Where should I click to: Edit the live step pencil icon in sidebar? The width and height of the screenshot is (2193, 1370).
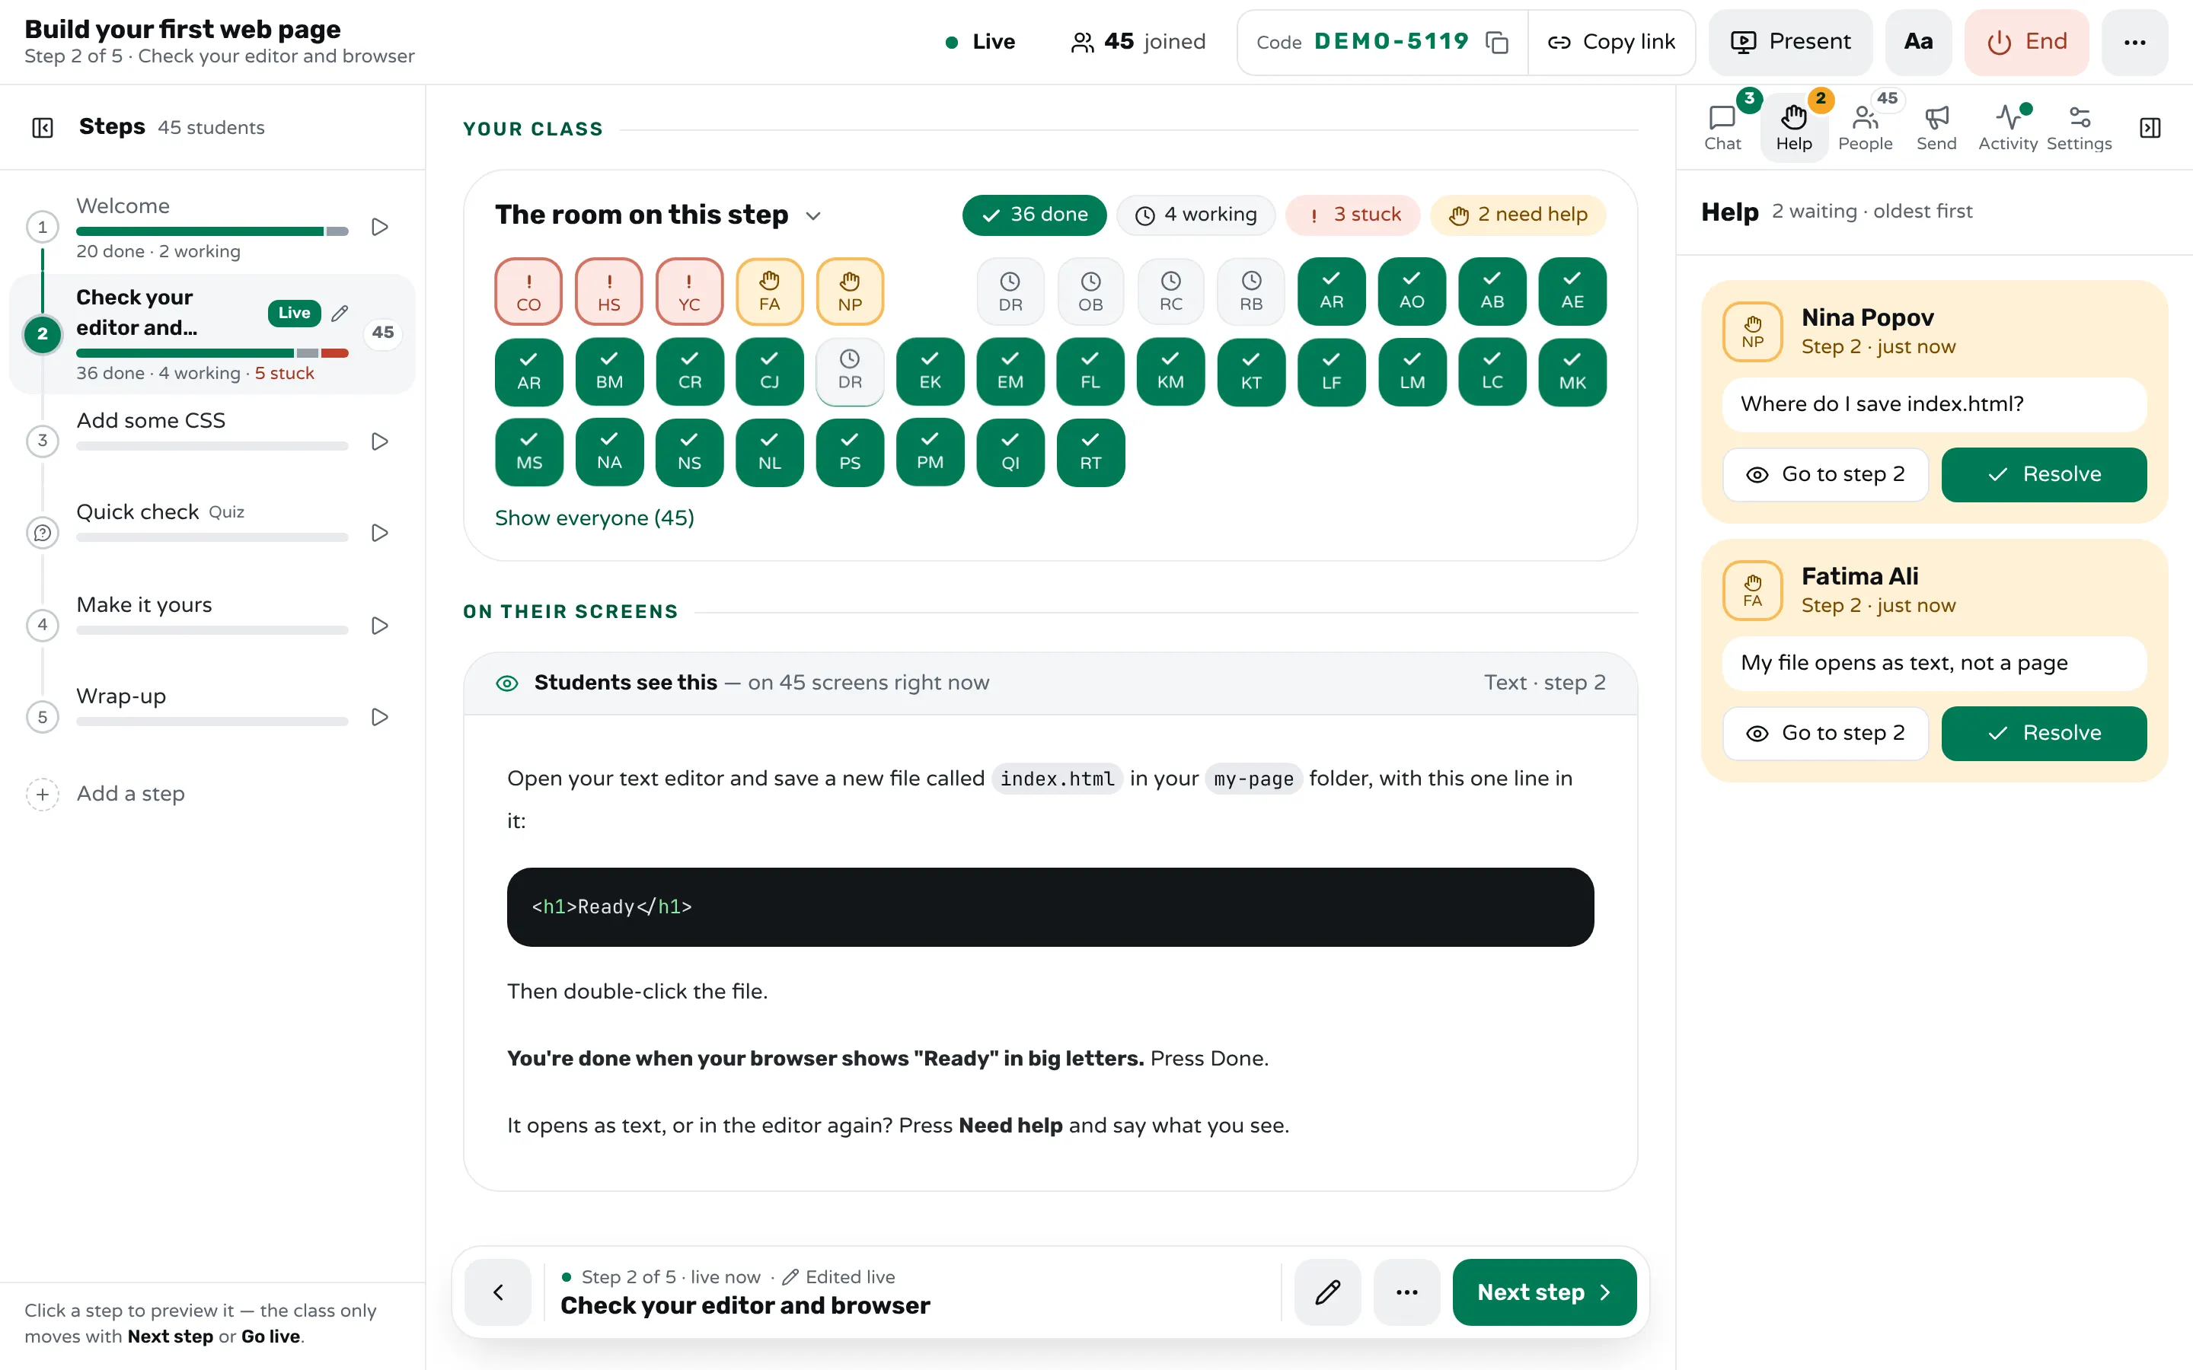point(340,313)
